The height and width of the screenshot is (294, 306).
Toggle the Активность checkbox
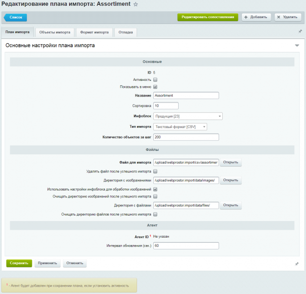(x=155, y=79)
